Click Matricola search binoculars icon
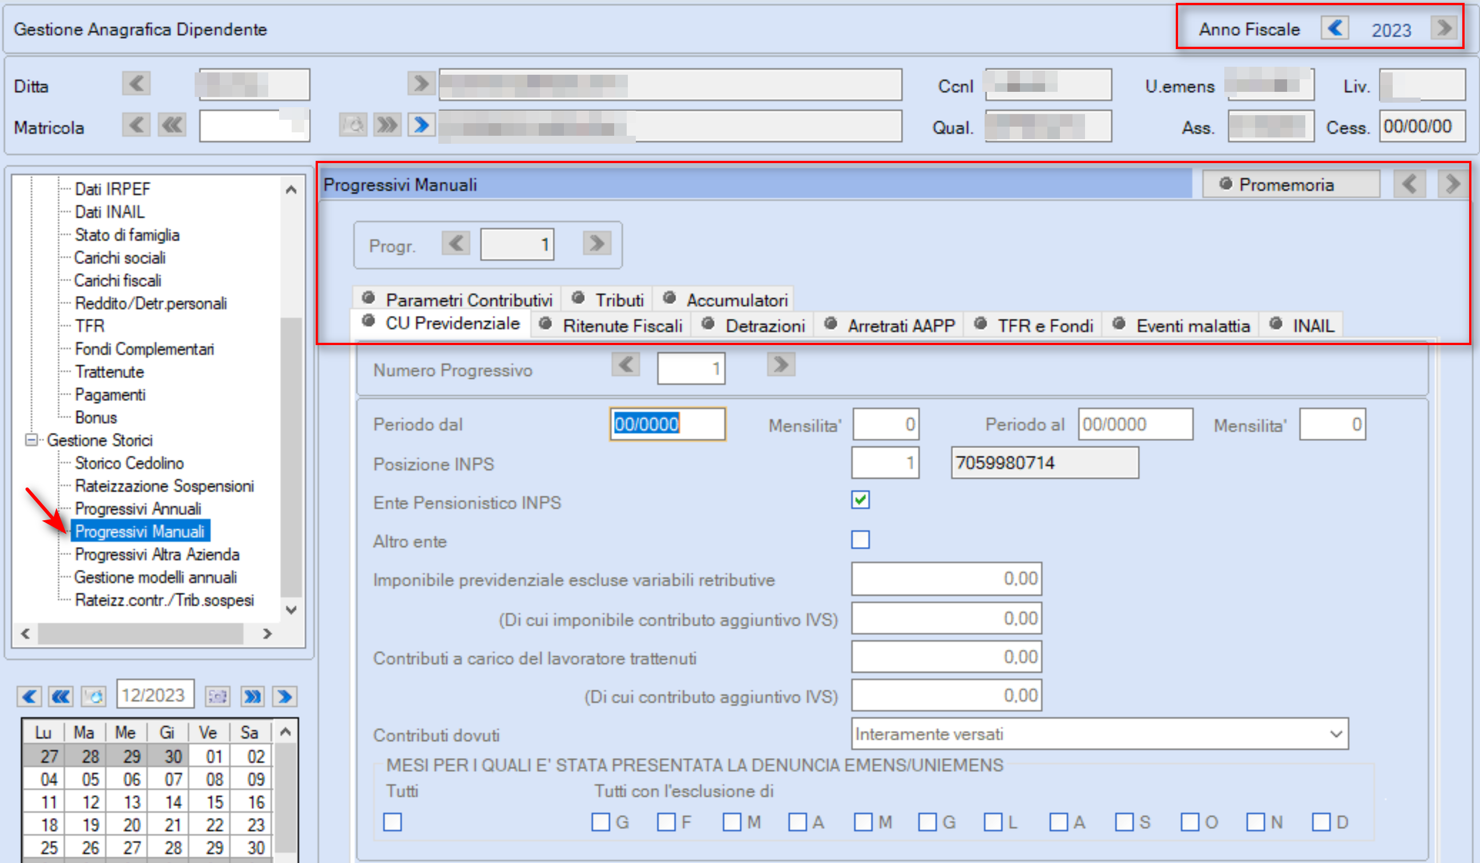The height and width of the screenshot is (863, 1480). point(353,124)
